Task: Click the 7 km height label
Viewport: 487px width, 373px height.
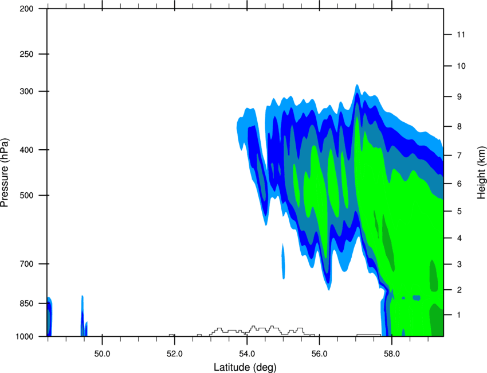Action: coord(459,156)
